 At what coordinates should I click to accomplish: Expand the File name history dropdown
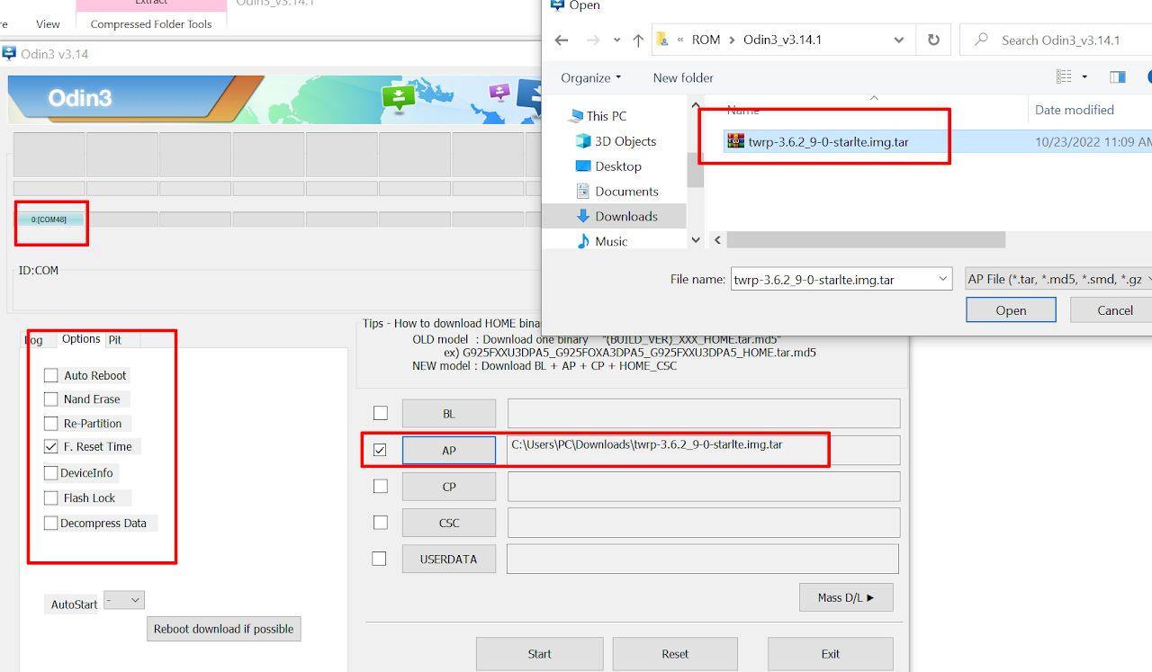click(942, 280)
